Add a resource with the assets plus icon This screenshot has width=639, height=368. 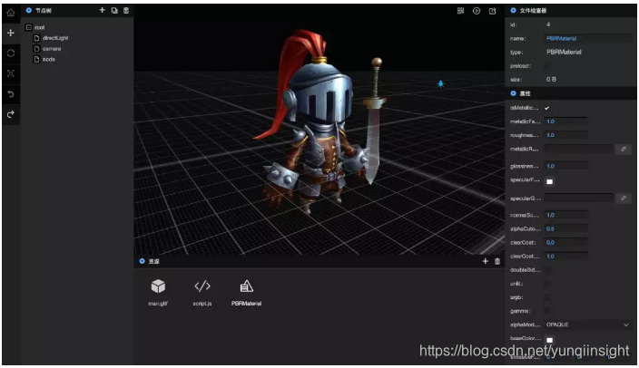[x=486, y=261]
